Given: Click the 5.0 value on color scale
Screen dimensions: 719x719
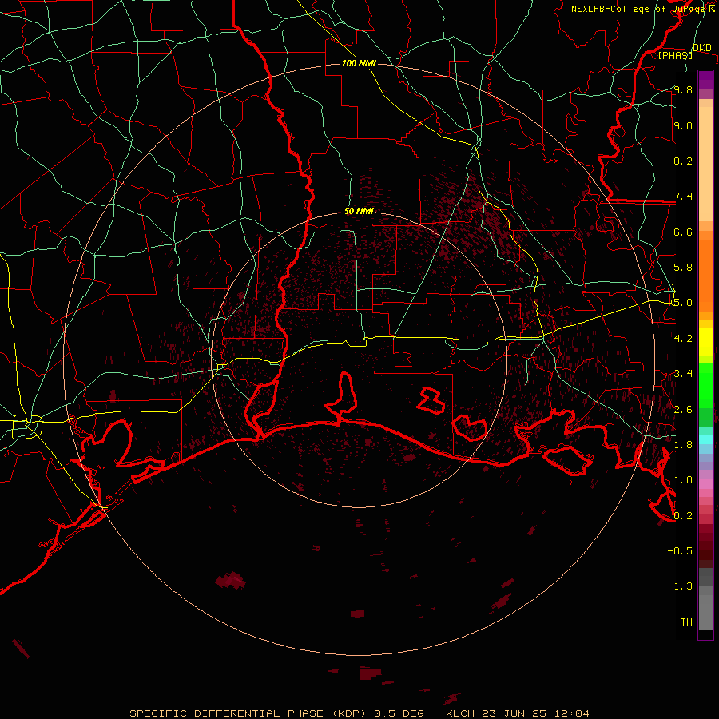Looking at the screenshot, I should [683, 303].
